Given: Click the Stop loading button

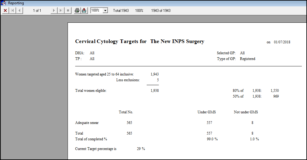Looking at the screenshot, I should click(68, 11).
